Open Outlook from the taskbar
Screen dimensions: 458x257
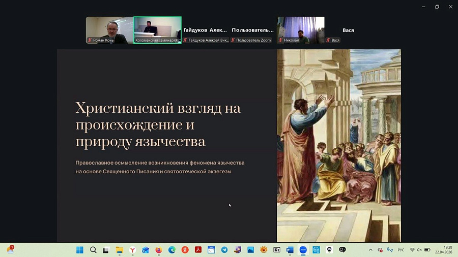coord(146,250)
